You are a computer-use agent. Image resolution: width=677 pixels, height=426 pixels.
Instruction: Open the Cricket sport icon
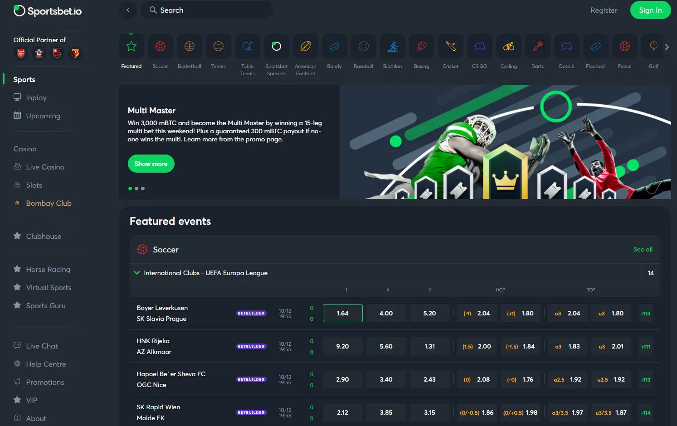pos(450,46)
